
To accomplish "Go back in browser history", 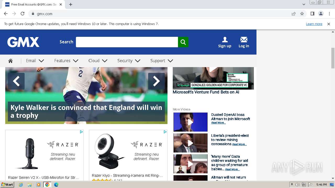I will pos(6,14).
